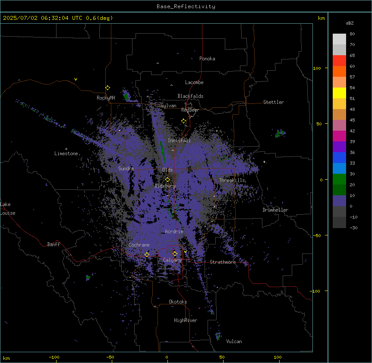This screenshot has height=363, width=372.
Task: Click the Vulcan label
Action: pyautogui.click(x=234, y=341)
